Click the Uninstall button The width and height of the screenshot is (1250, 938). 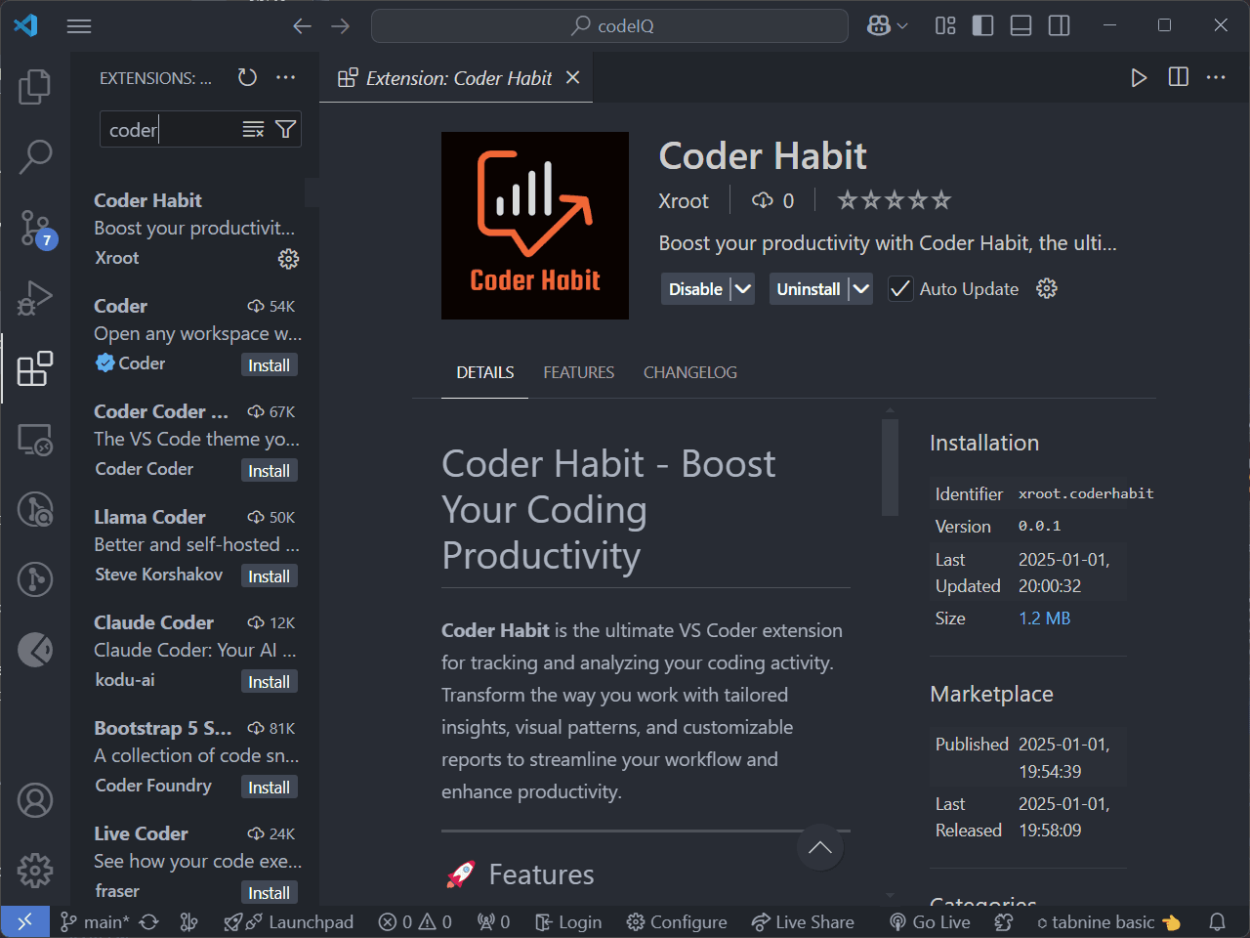point(808,289)
